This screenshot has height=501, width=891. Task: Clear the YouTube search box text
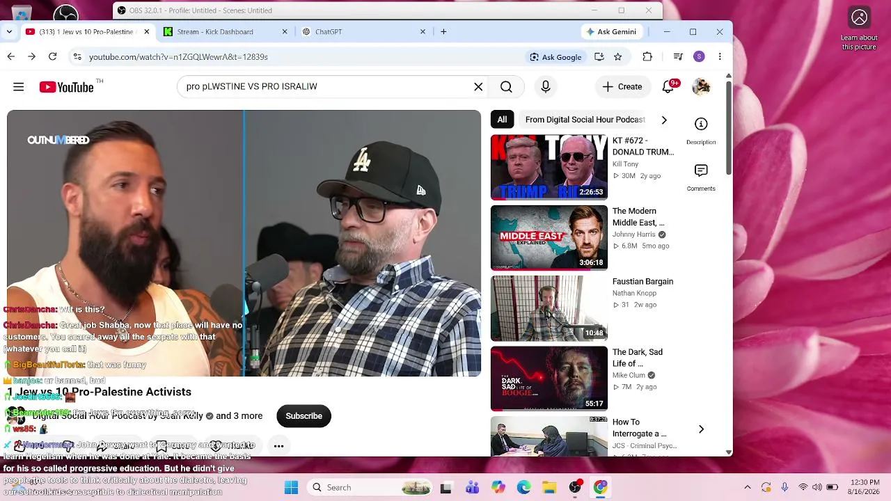[478, 87]
